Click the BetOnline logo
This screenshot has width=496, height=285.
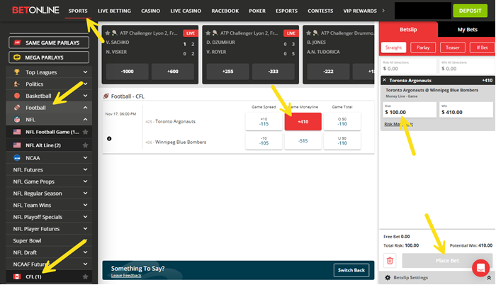point(31,11)
